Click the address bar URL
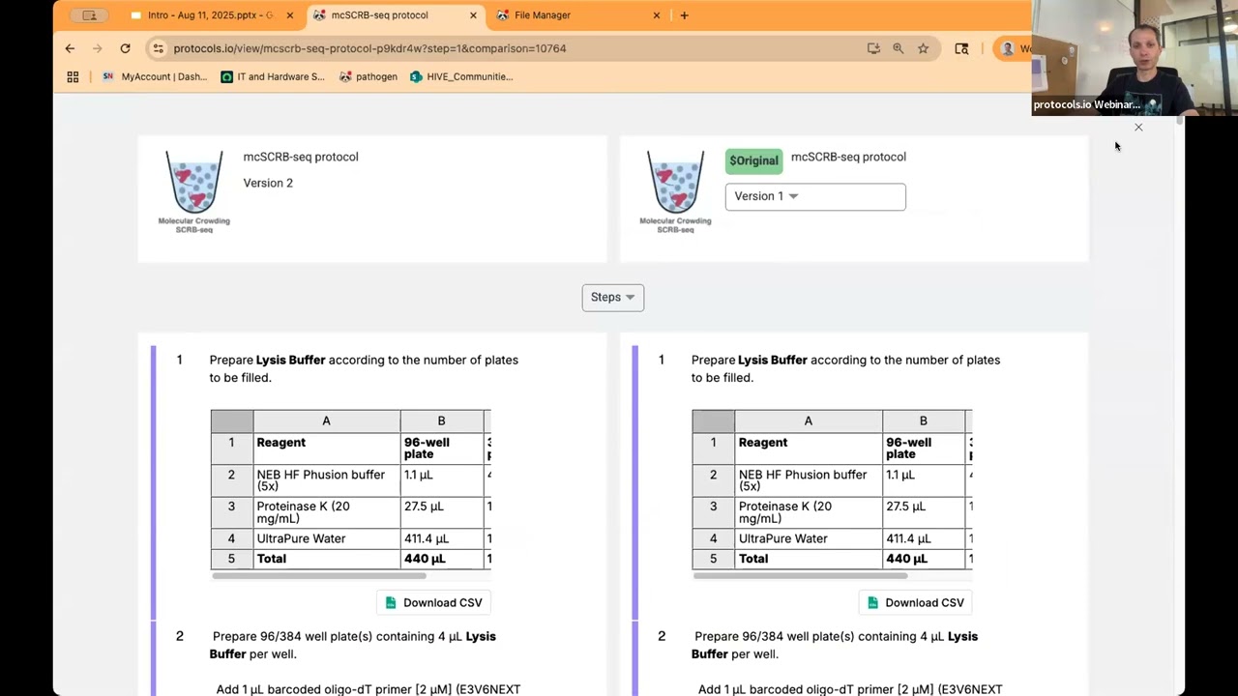The image size is (1238, 696). click(x=369, y=48)
